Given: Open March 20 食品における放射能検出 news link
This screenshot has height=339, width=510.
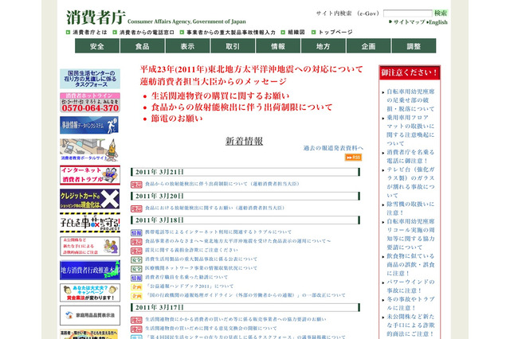Looking at the screenshot, I should pyautogui.click(x=215, y=208).
